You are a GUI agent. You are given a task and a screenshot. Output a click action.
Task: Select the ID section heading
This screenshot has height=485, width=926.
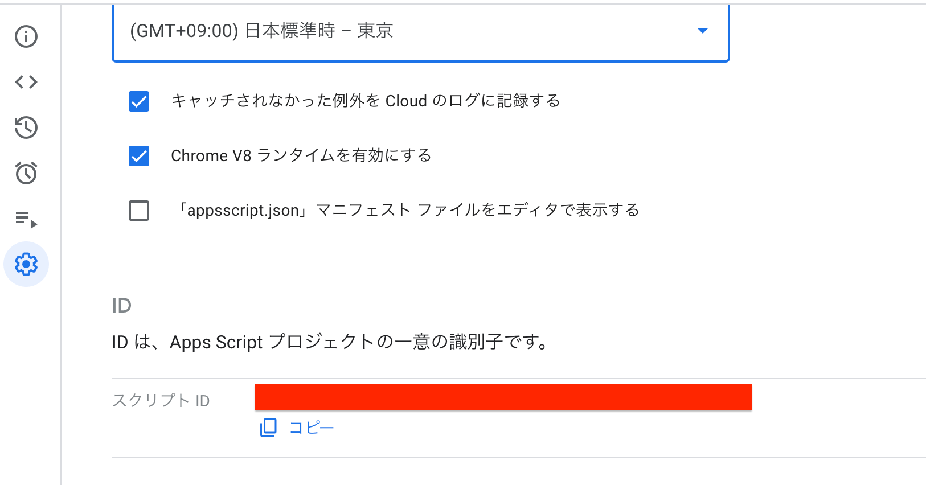pyautogui.click(x=121, y=306)
